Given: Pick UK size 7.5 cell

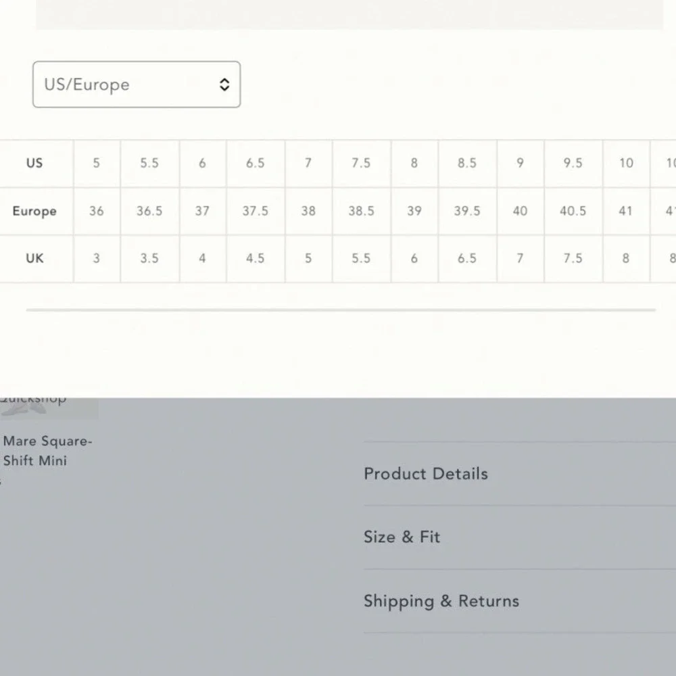Looking at the screenshot, I should [x=573, y=259].
